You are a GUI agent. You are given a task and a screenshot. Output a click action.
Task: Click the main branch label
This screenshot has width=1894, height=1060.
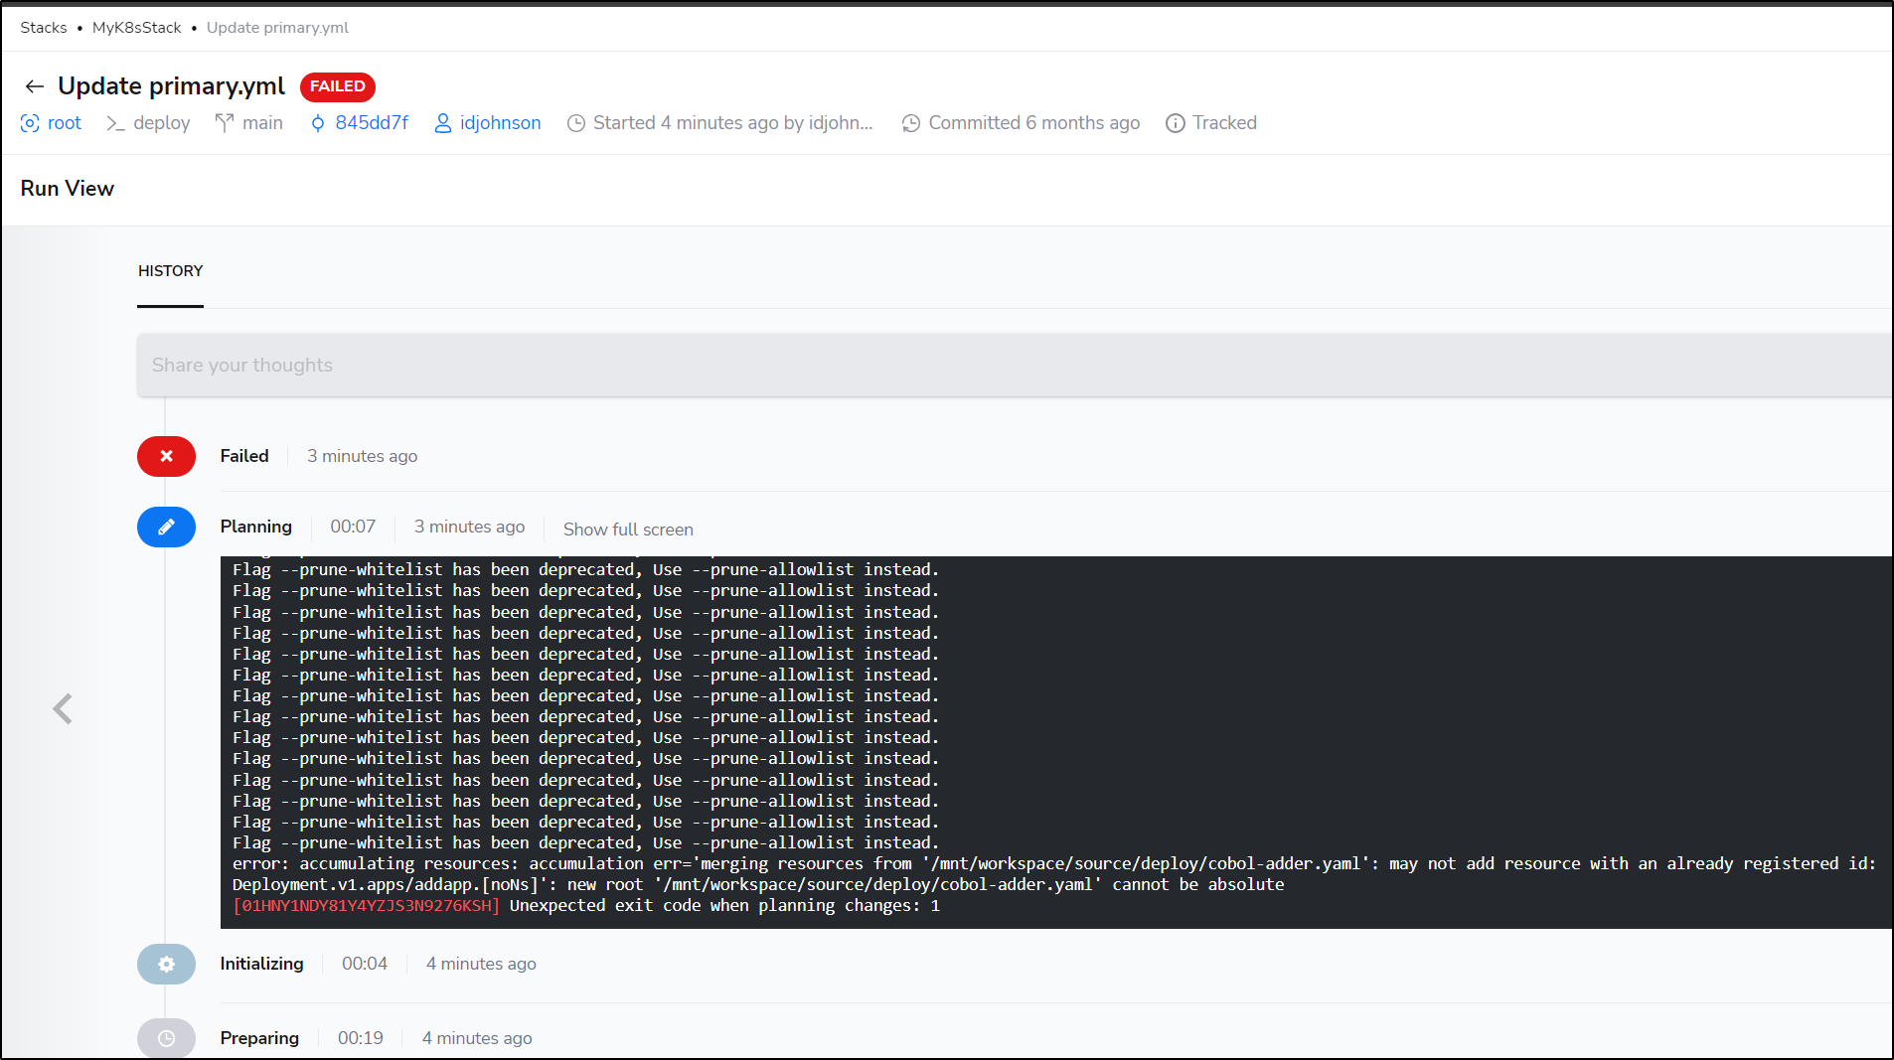[x=262, y=123]
